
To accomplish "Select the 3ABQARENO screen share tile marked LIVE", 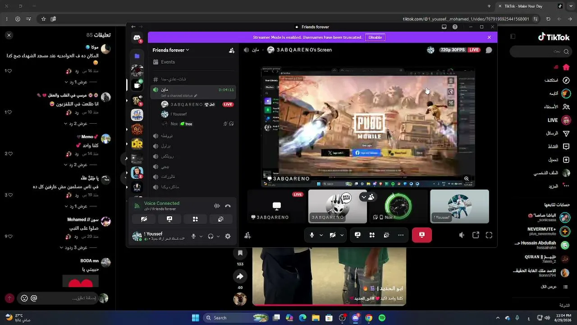I will coord(277,206).
